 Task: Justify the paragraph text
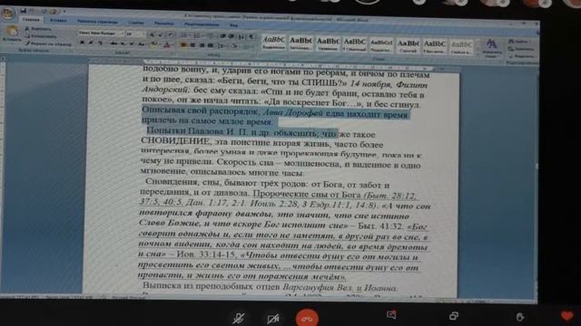[211, 46]
